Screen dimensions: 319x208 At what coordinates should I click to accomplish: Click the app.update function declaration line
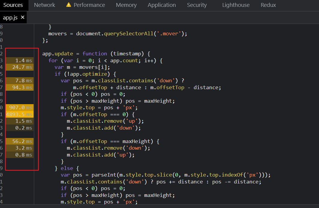click(x=96, y=54)
